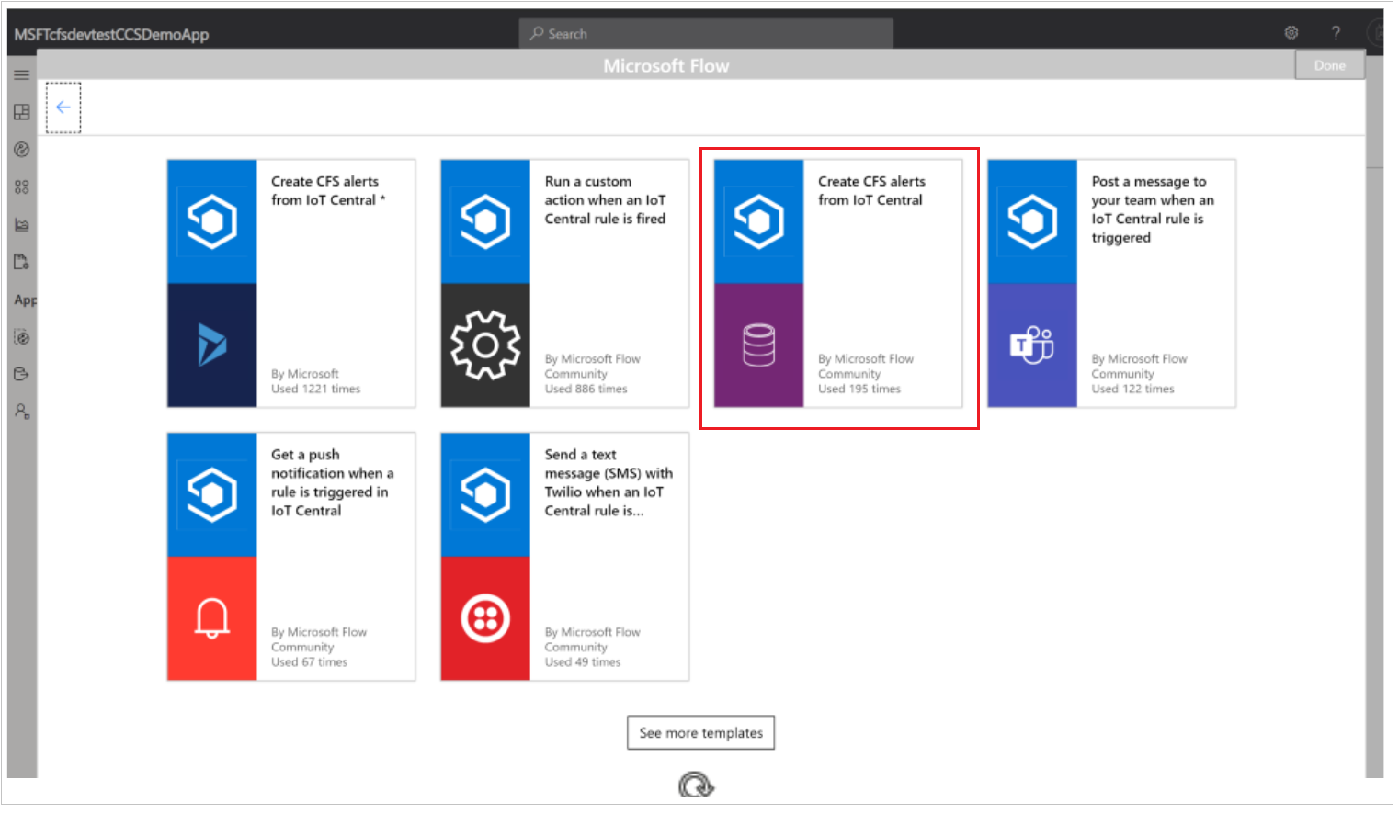Select 'Post a message to your team' template title
Viewport: 1399px width, 814px height.
click(x=1153, y=209)
